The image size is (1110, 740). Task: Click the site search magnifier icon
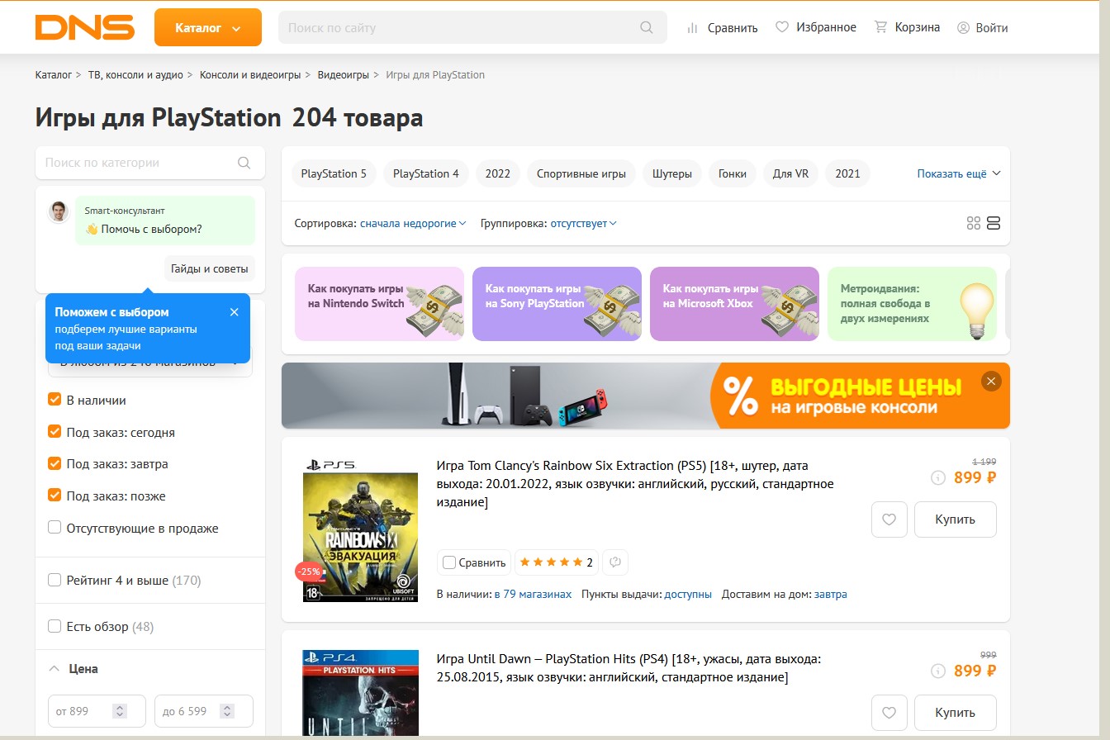(x=647, y=27)
